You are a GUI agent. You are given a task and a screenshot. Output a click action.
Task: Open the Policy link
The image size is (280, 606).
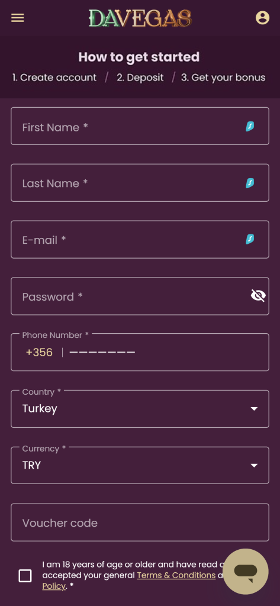point(54,586)
